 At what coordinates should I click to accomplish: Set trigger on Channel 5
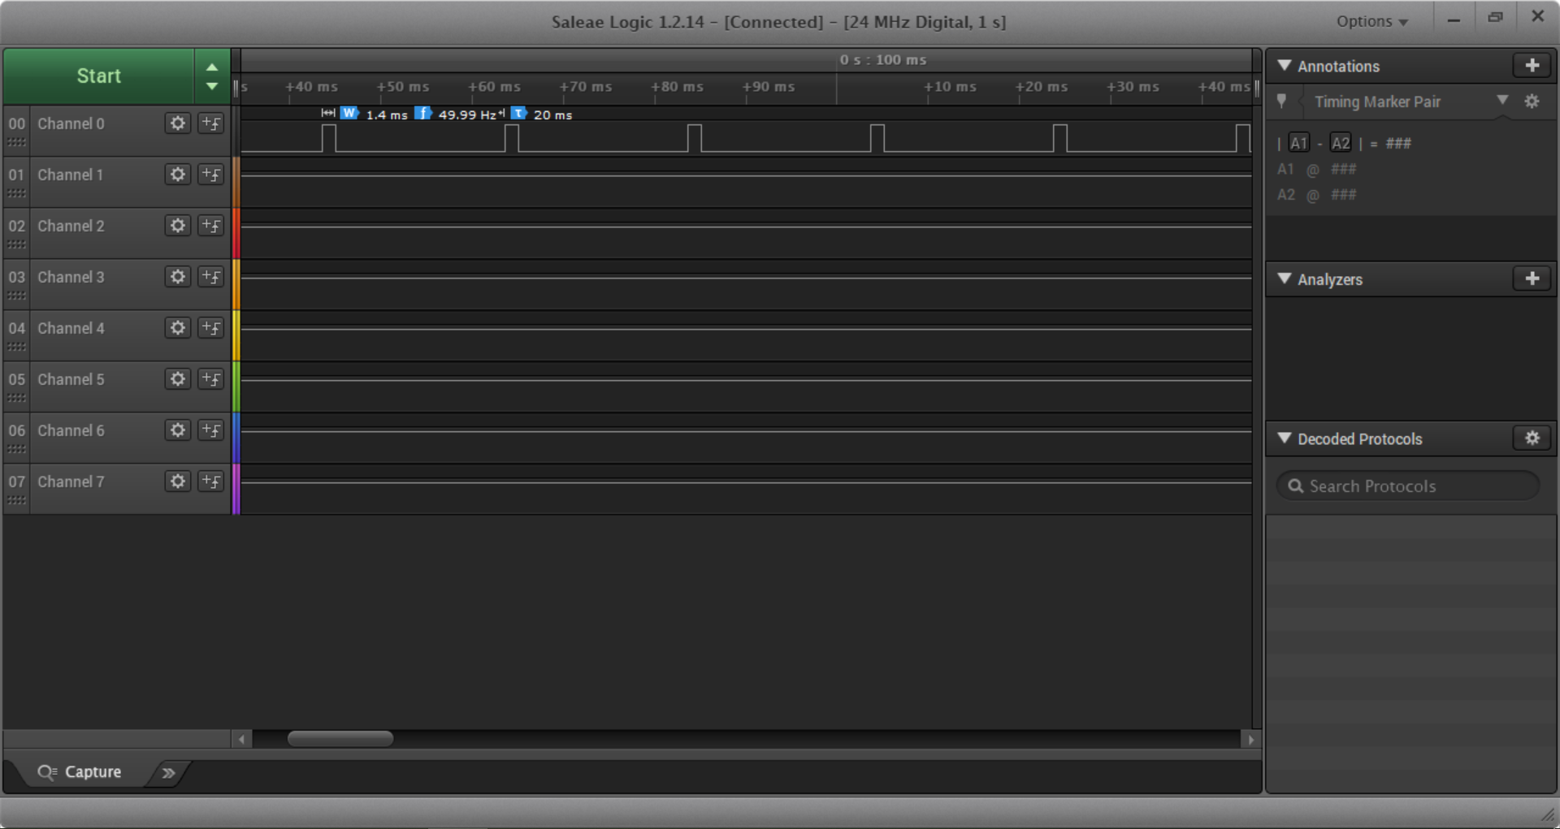click(x=211, y=379)
